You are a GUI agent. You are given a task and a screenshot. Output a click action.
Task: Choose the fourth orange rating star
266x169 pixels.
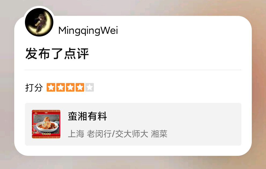pos(80,87)
